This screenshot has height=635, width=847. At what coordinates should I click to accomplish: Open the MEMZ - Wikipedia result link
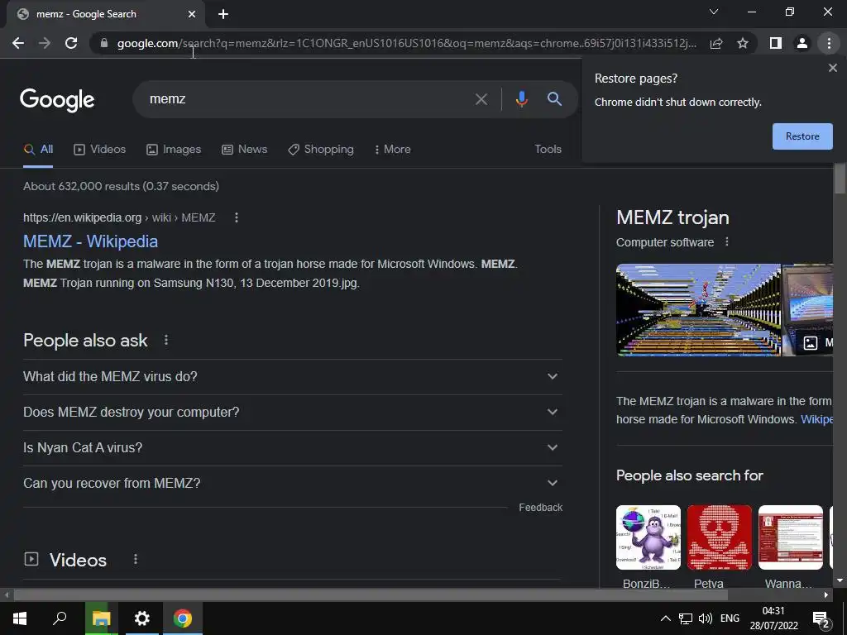(x=90, y=241)
